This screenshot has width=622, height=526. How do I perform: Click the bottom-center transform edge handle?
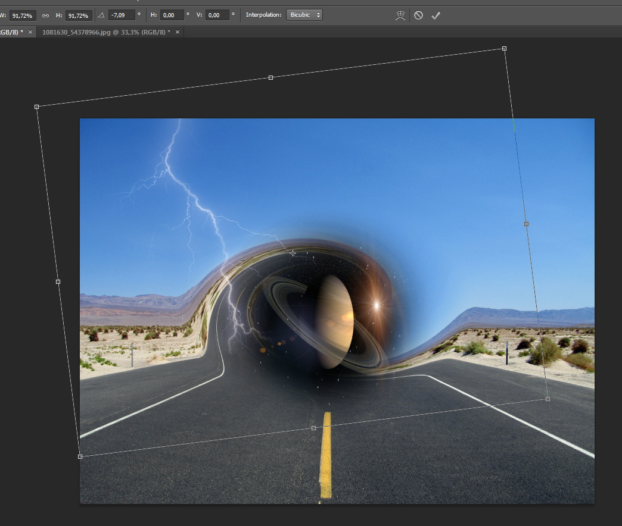tap(314, 428)
